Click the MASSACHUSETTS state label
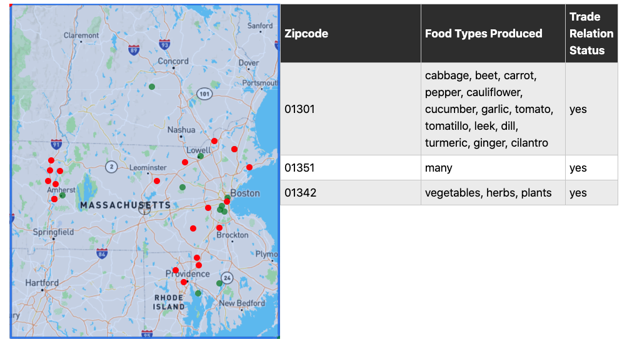The height and width of the screenshot is (352, 627). coord(126,205)
